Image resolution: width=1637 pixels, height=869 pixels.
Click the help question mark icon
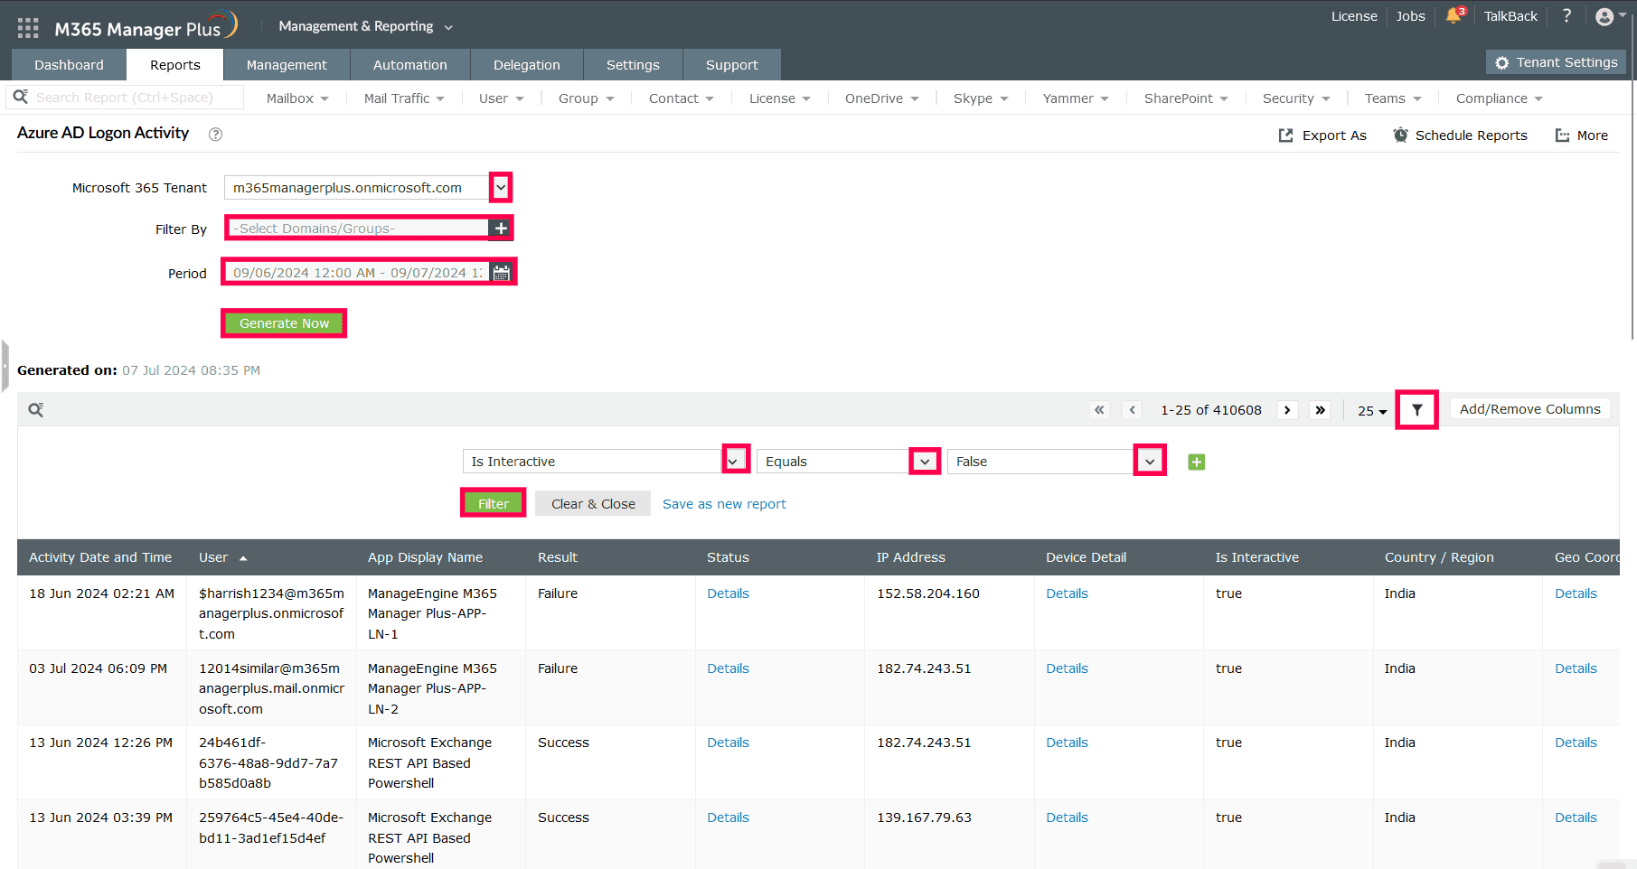pyautogui.click(x=1566, y=15)
